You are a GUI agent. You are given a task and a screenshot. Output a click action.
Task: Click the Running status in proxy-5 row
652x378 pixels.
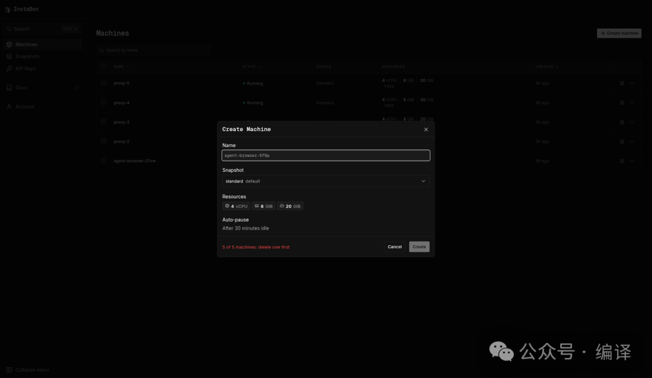253,83
